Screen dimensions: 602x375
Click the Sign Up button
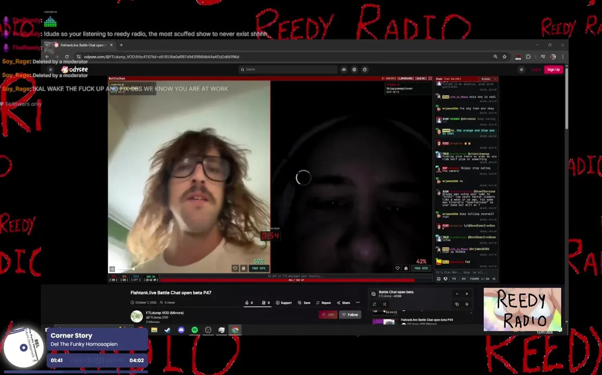553,69
